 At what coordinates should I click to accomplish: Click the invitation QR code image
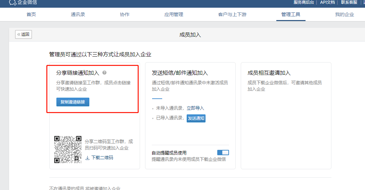pos(68,150)
